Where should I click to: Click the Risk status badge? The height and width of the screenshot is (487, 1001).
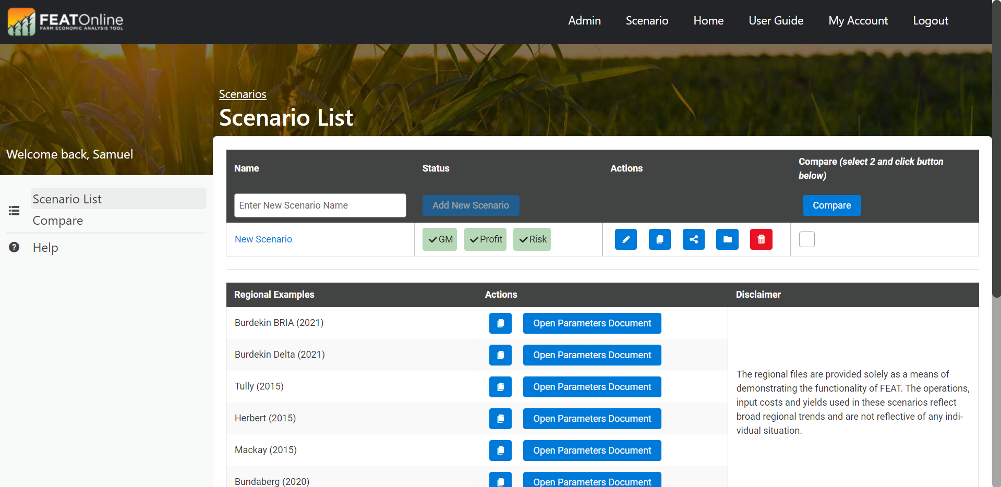532,239
